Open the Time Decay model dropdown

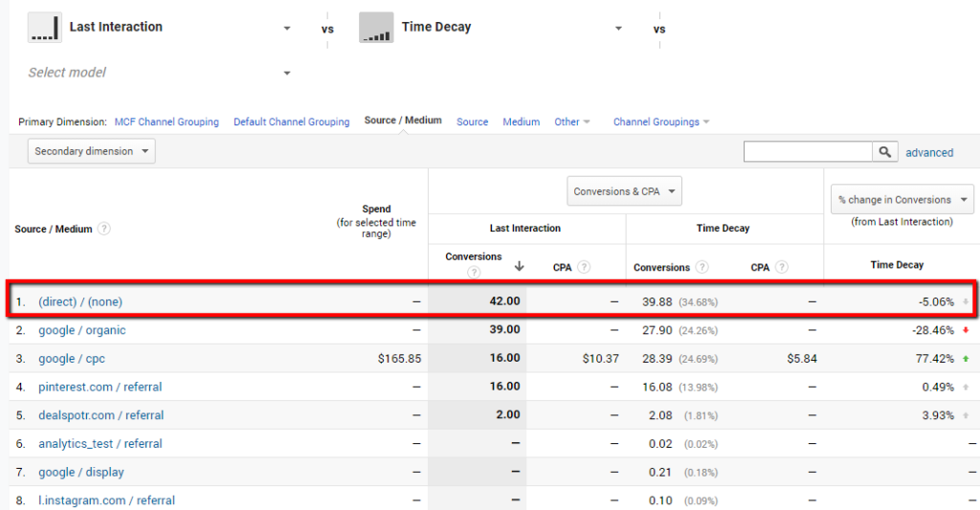pyautogui.click(x=618, y=29)
